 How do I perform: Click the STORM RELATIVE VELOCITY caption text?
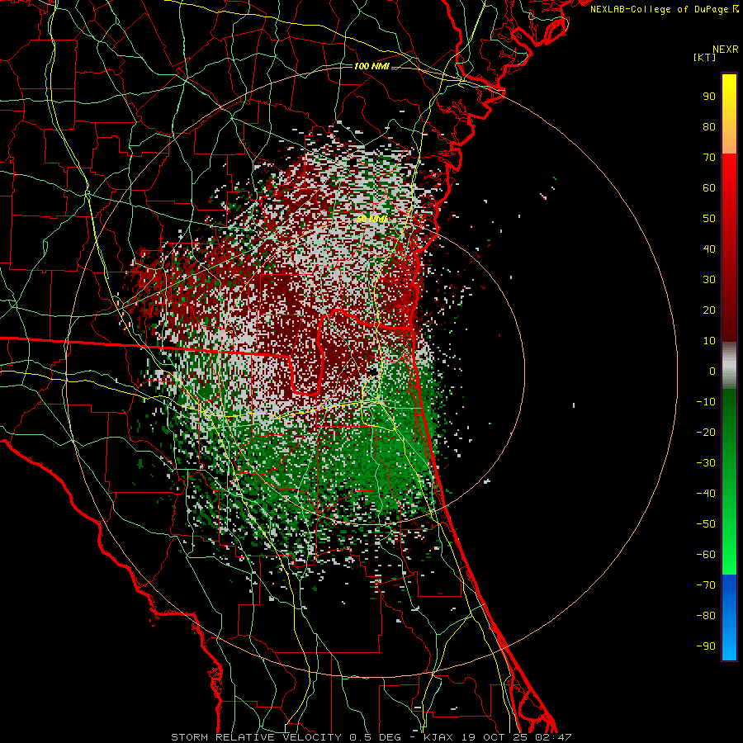[x=256, y=737]
